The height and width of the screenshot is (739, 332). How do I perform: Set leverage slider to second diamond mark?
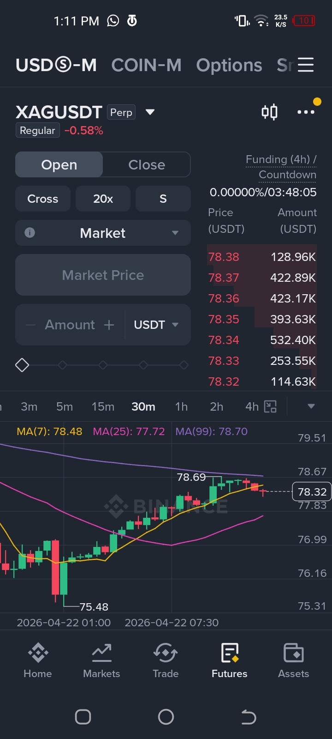click(x=63, y=365)
